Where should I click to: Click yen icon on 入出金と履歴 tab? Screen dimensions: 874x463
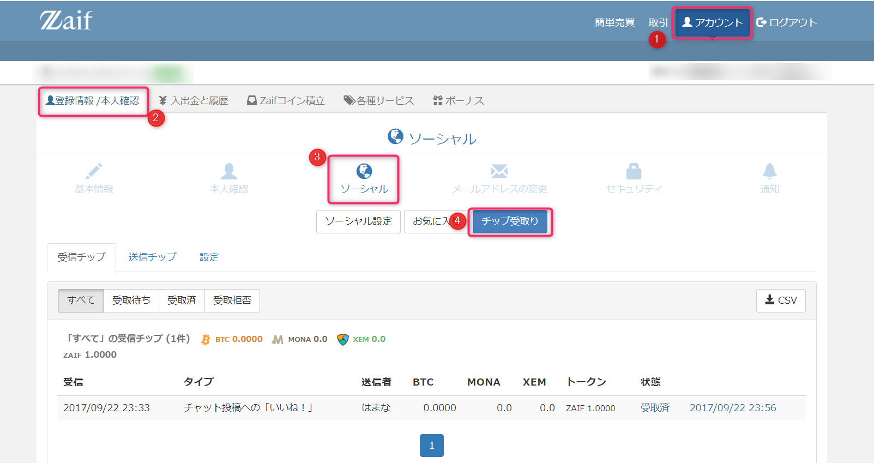tap(162, 100)
